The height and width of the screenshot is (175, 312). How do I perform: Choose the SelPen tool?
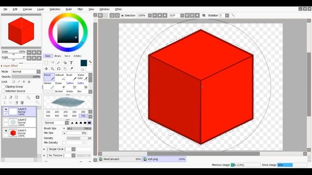(71, 86)
